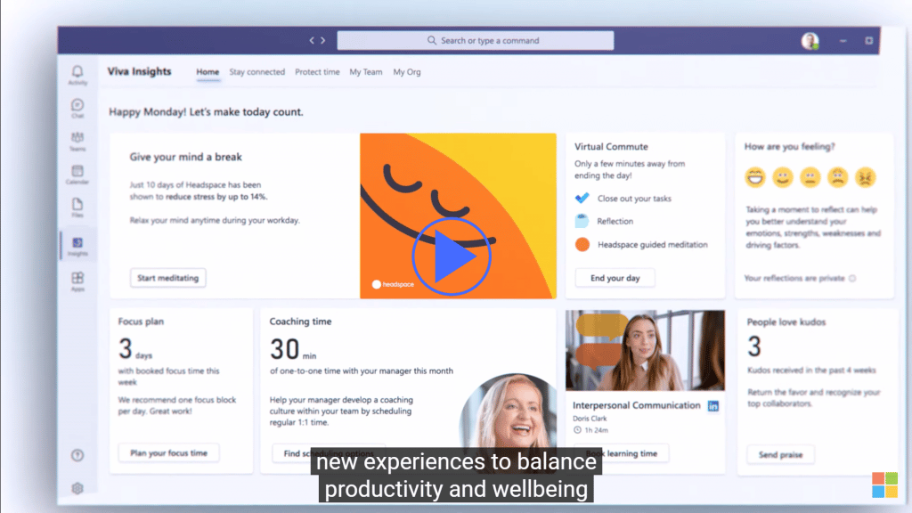Select the Insights app icon in sidebar
Screen dimensions: 912x513
77,246
